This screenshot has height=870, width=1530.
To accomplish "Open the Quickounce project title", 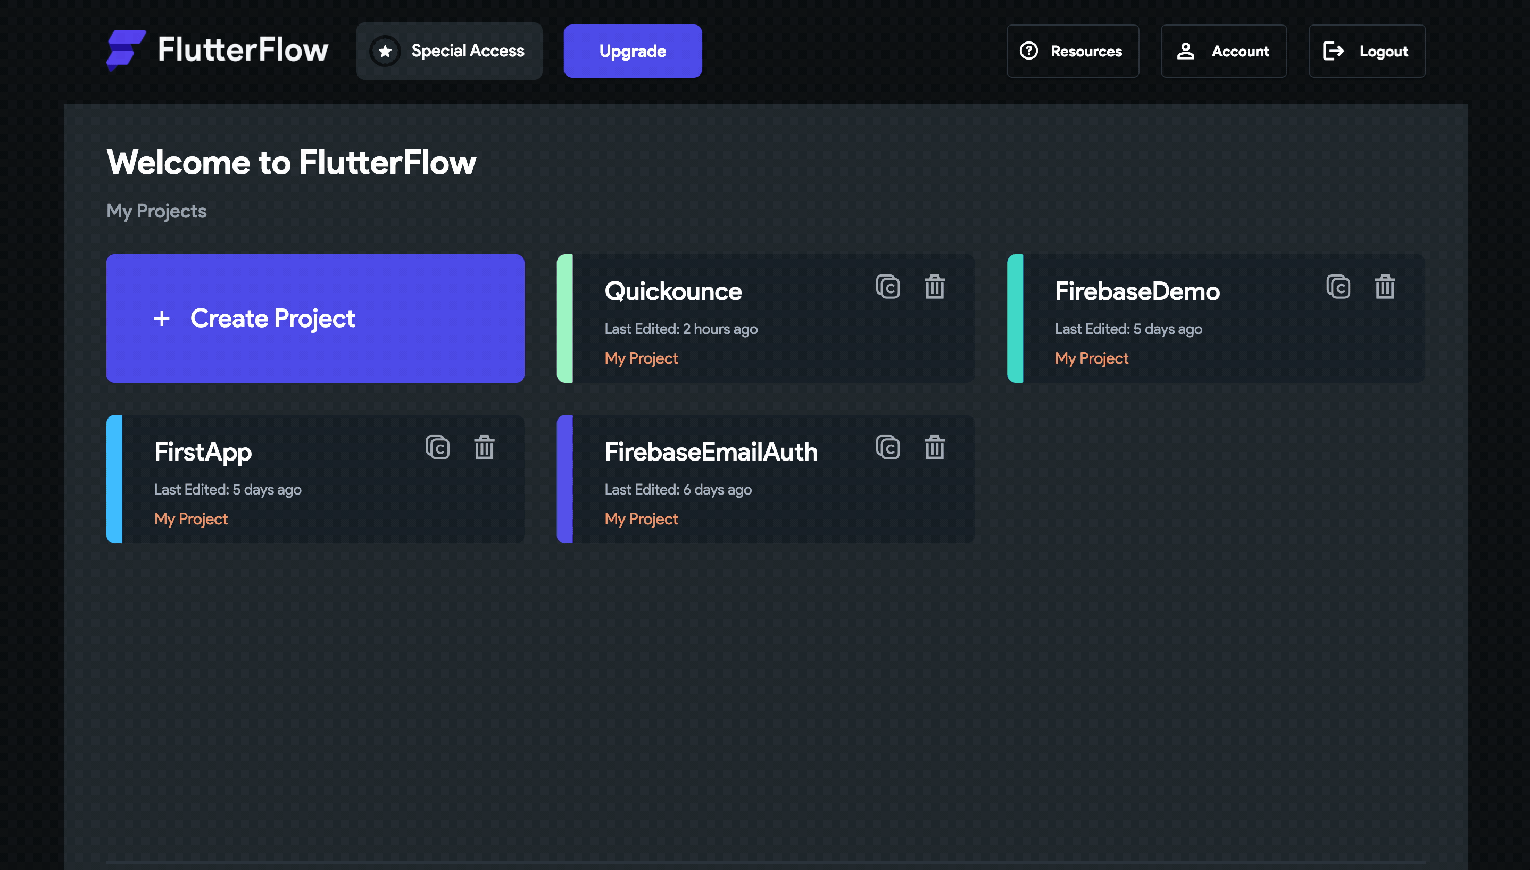I will click(673, 291).
